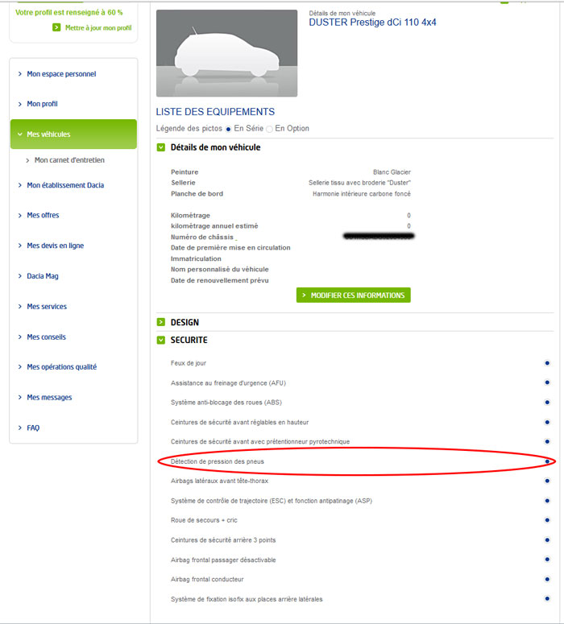Viewport: 564px width, 624px height.
Task: Click the Numéro de châssis label
Action: point(202,238)
